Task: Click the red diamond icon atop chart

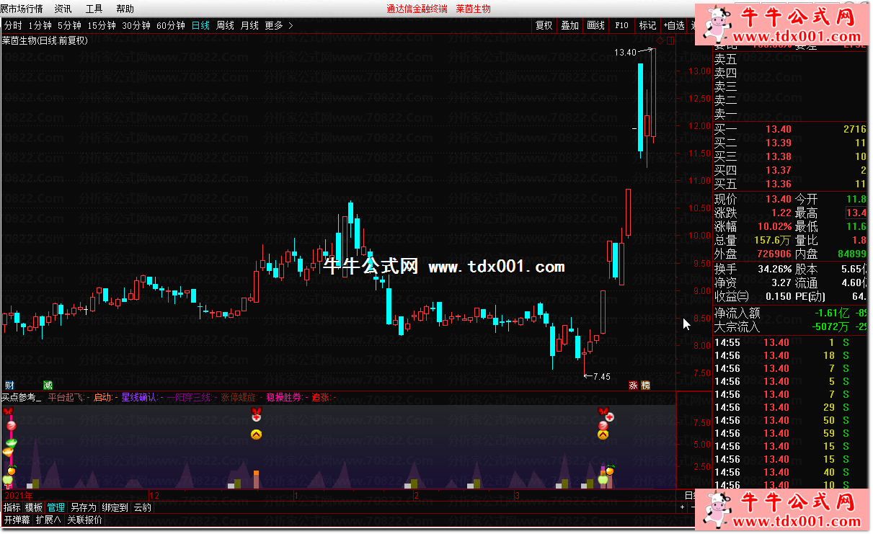Action: [660, 40]
